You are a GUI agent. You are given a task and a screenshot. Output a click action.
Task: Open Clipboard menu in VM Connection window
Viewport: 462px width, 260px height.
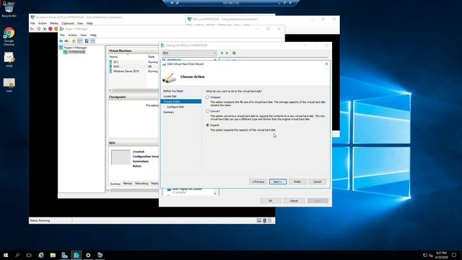tap(67, 23)
